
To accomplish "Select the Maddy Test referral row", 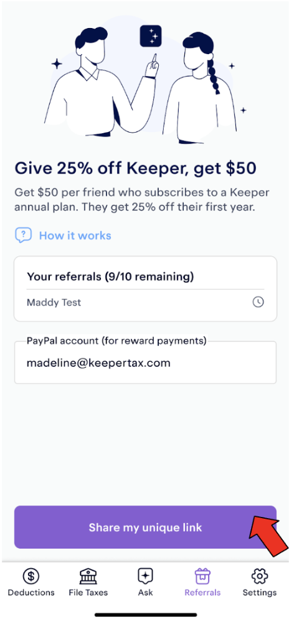I will click(x=145, y=302).
